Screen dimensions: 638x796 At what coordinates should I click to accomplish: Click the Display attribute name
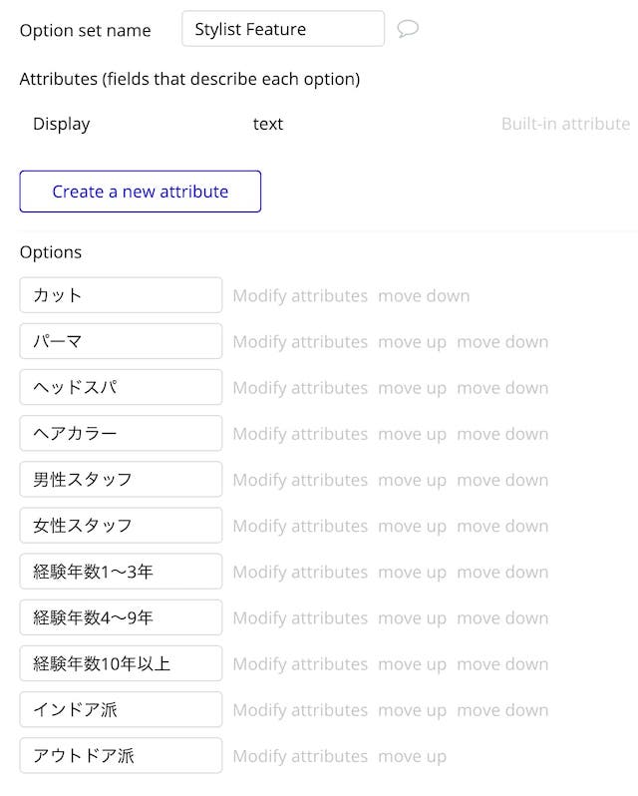pyautogui.click(x=62, y=125)
